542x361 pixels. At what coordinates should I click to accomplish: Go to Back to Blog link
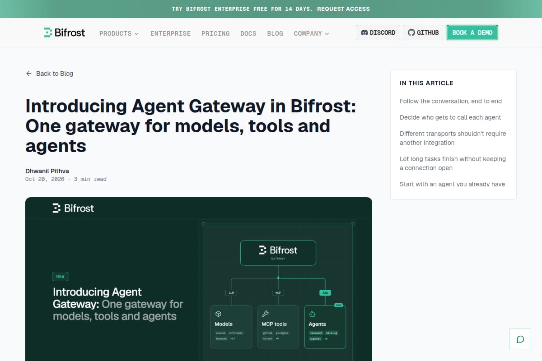pos(49,74)
